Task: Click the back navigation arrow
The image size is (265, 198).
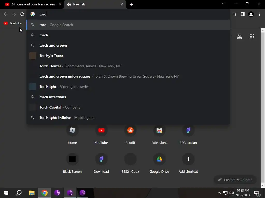Action: click(6, 14)
